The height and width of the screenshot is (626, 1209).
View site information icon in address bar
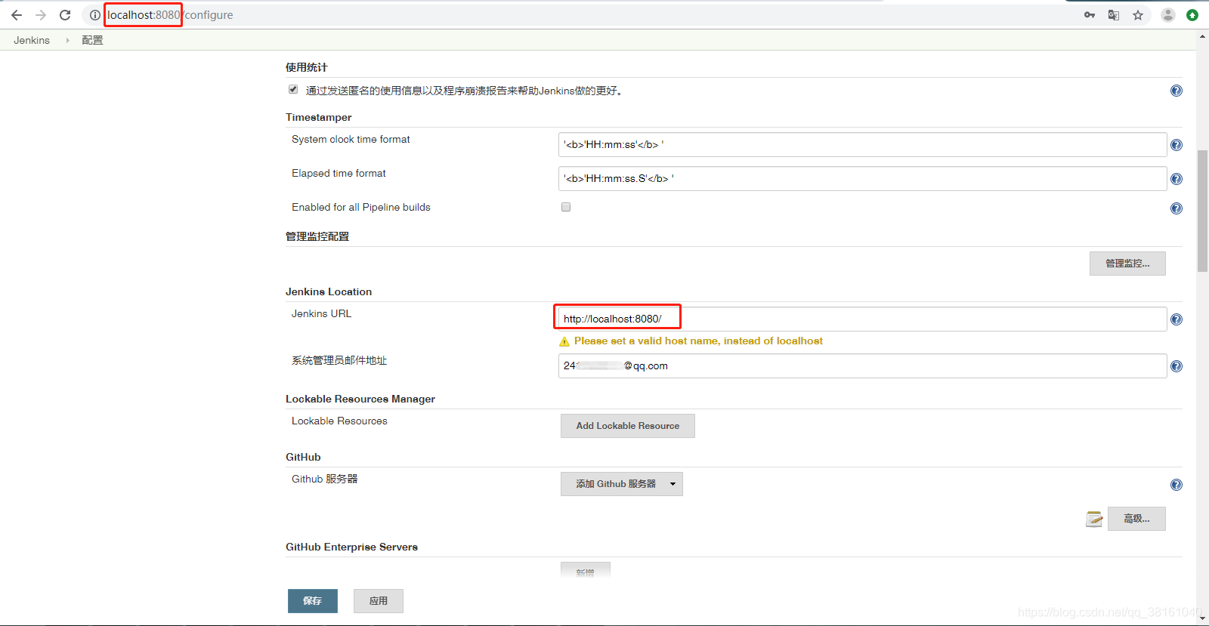pos(95,15)
